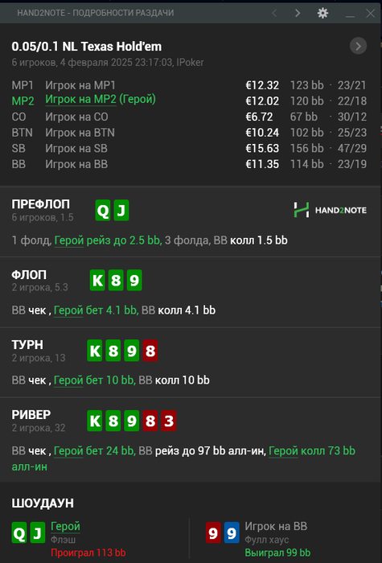The image size is (382, 563).
Task: Click the ПРЕФЛОП section header
Action: point(41,204)
